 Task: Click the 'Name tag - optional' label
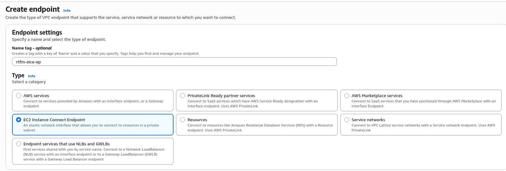[x=32, y=48]
